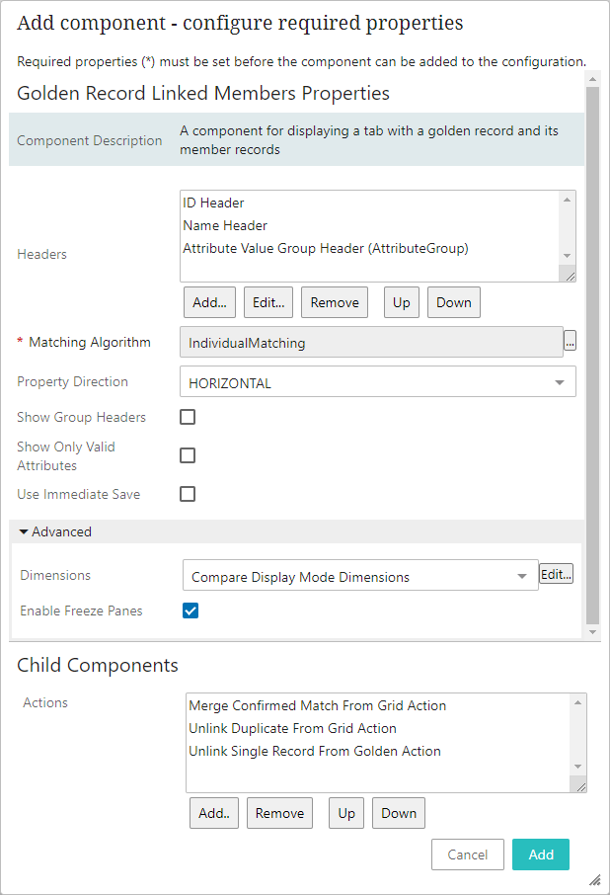Move header Up in Headers list
Screen dimensions: 610x895
(x=401, y=302)
